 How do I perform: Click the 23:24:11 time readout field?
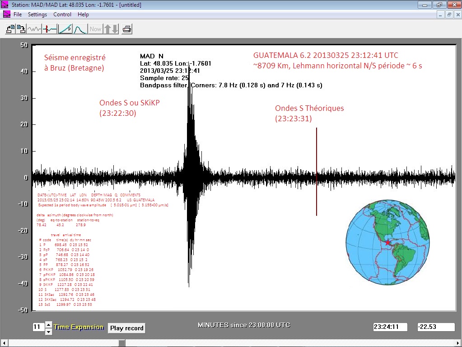click(390, 327)
